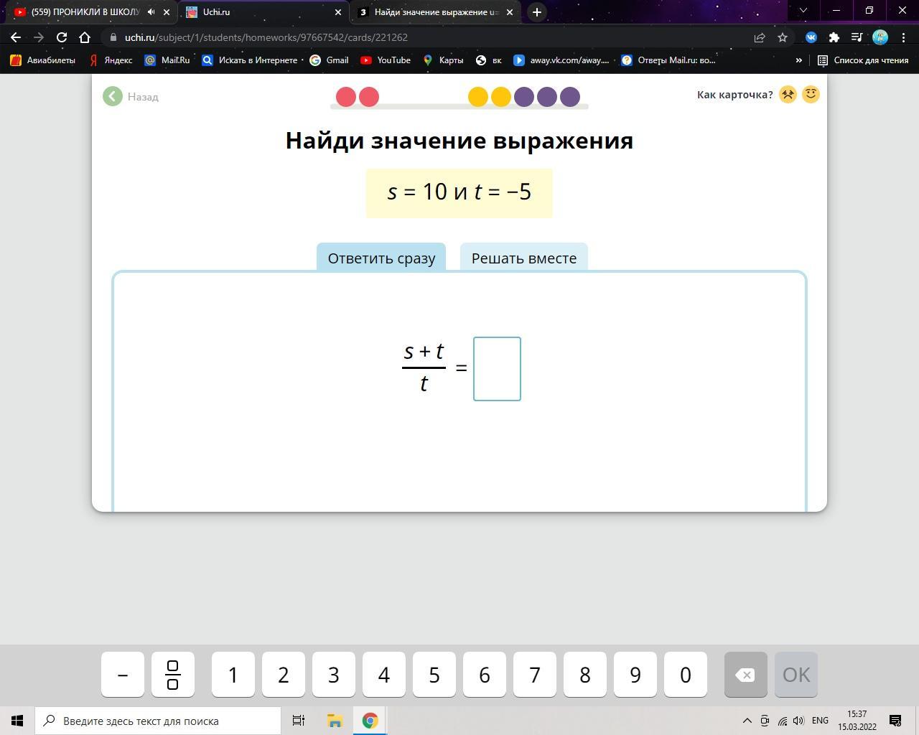
Task: Open the browser tab search chevron
Action: 803,11
